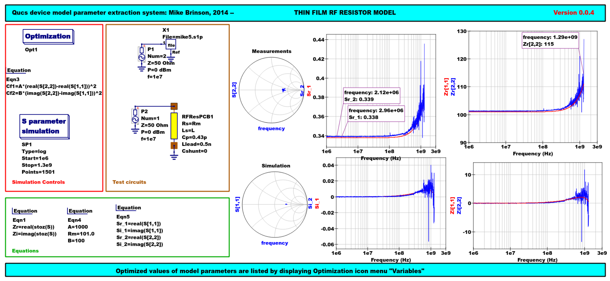
Task: Select the A=1000 value
Action: click(x=78, y=227)
